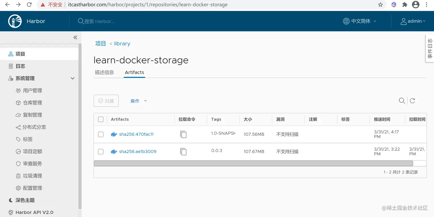Open the 中文简体 language selector
Image resolution: width=434 pixels, height=217 pixels.
[359, 21]
